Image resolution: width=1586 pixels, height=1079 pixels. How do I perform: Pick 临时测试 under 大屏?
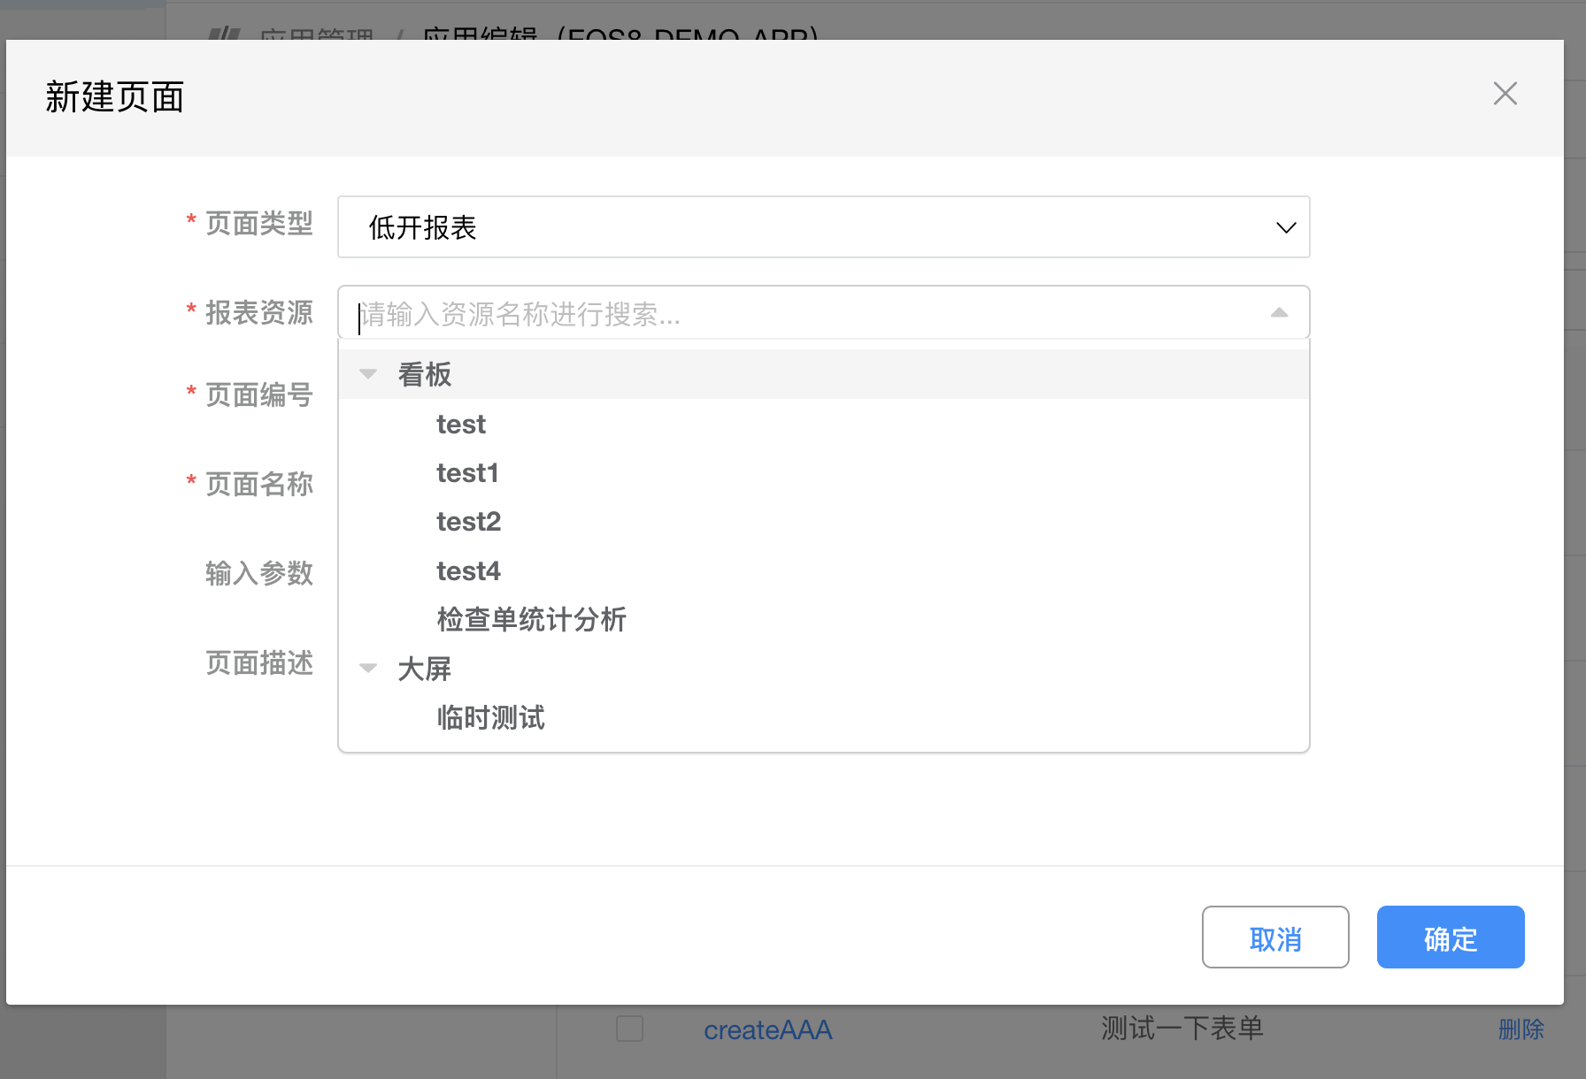tap(490, 717)
